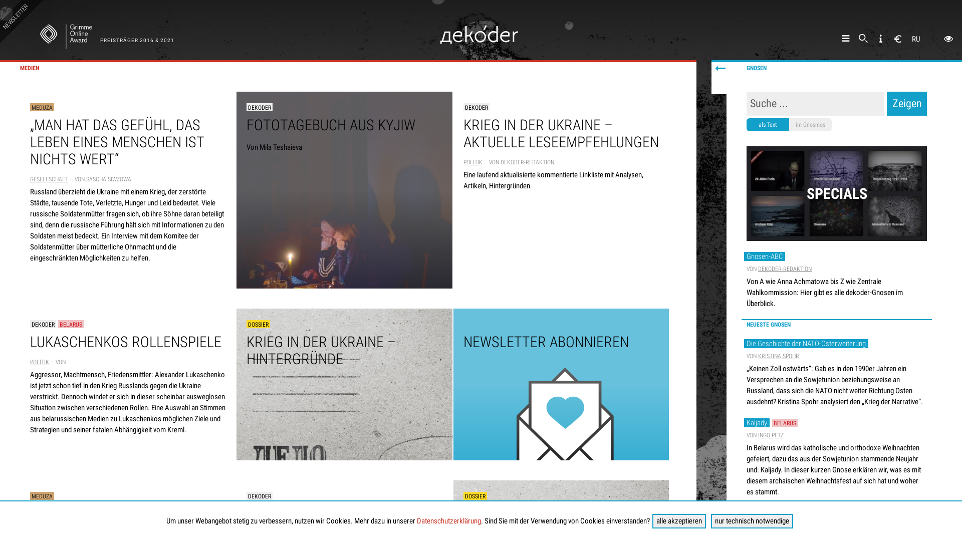
Task: Click the Medien section heading
Action: [30, 68]
